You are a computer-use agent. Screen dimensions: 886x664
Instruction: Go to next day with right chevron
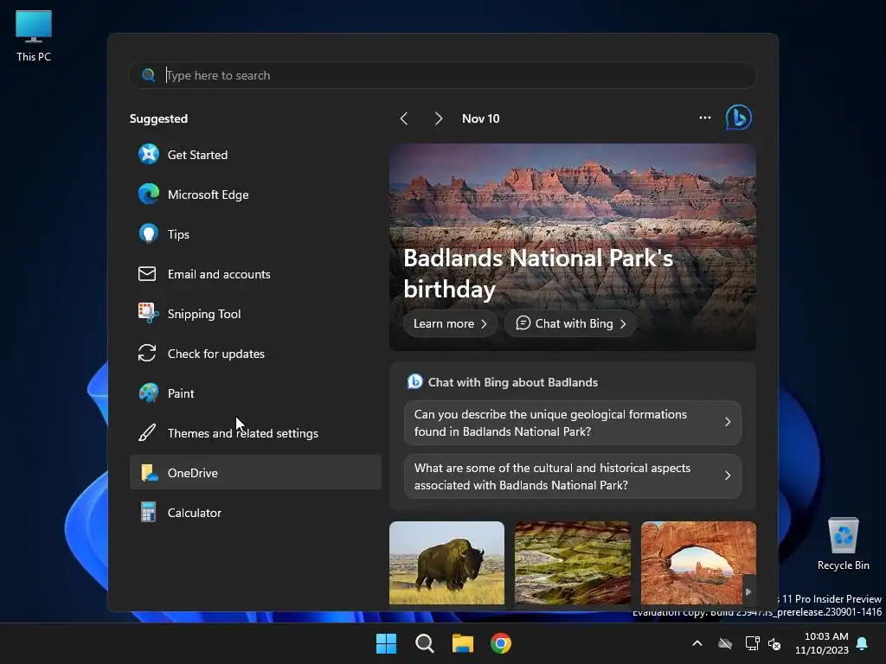[438, 118]
